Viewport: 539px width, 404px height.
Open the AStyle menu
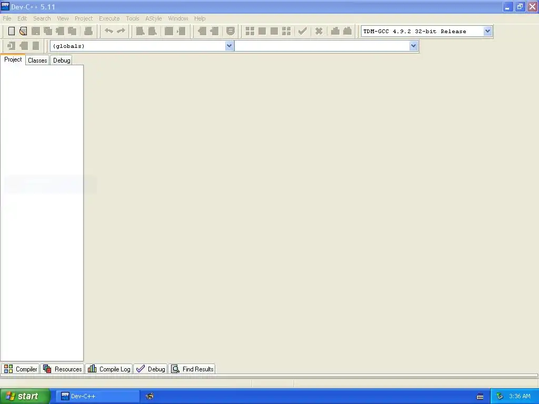(x=153, y=18)
